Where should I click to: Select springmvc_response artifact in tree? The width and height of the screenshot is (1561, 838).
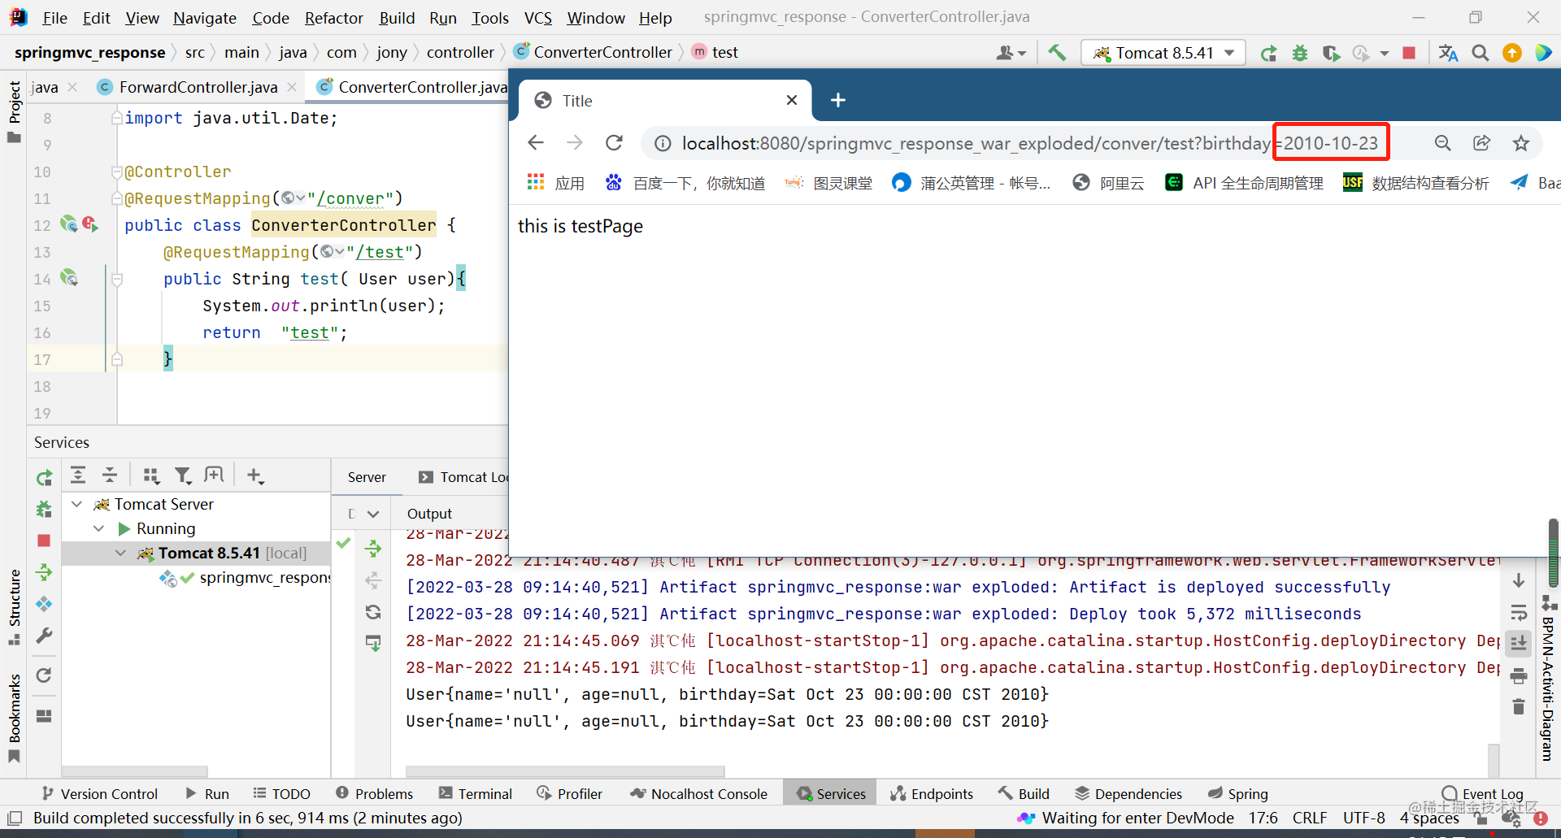click(x=246, y=577)
